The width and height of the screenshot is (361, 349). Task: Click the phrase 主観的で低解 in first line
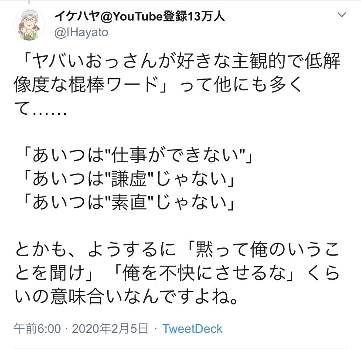coord(286,61)
